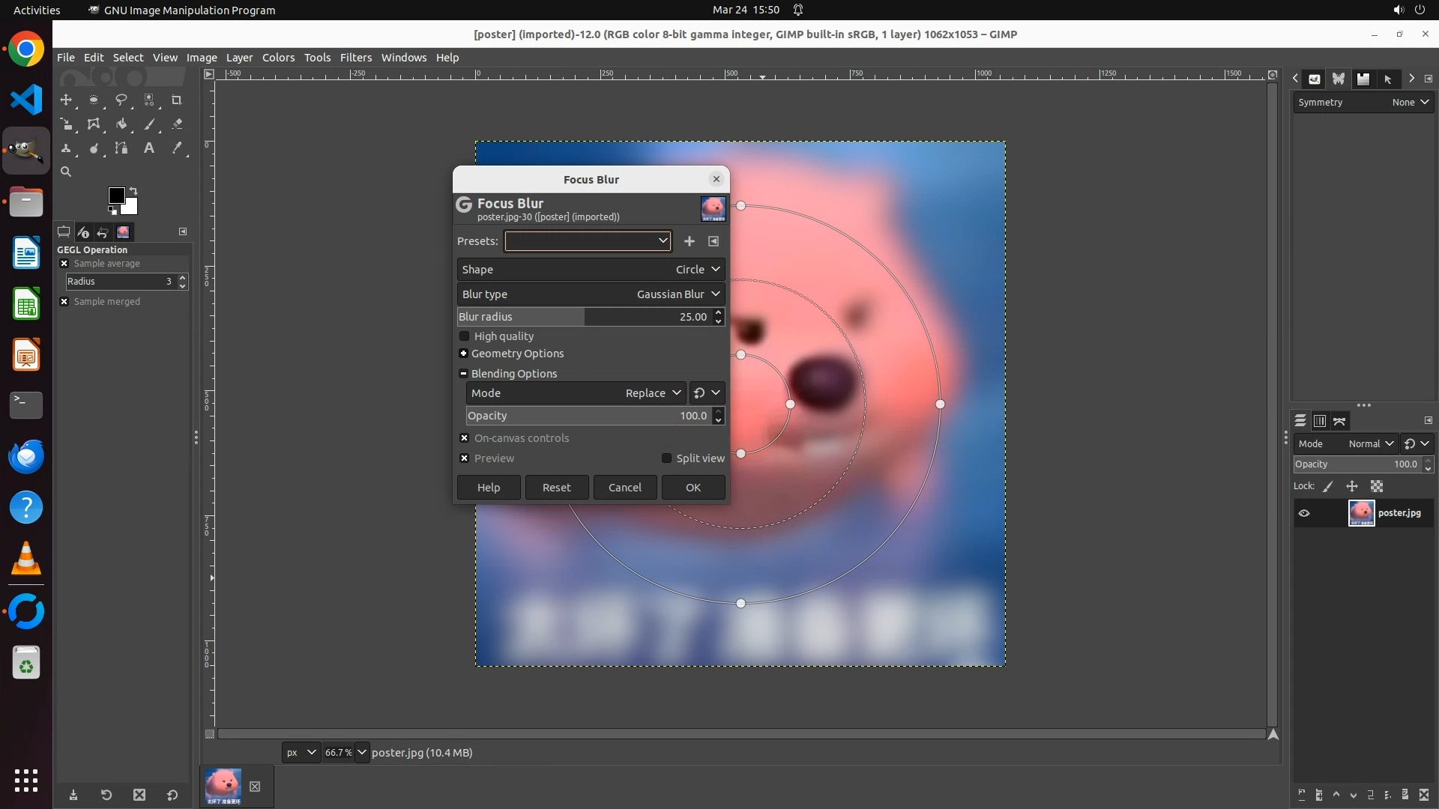Toggle the Split view checkbox
Image resolution: width=1439 pixels, height=809 pixels.
click(x=666, y=458)
